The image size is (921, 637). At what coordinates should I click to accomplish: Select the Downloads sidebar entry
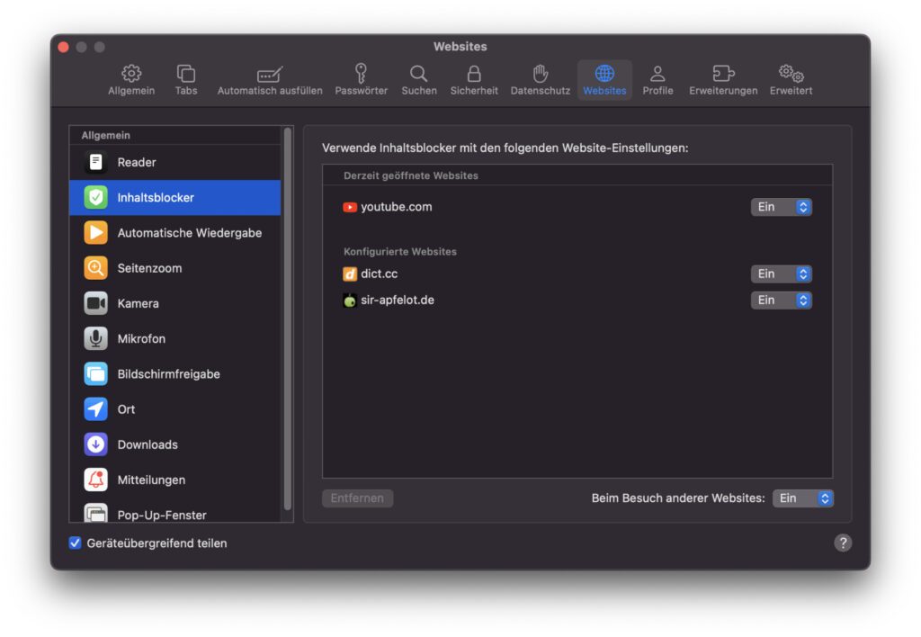pos(148,444)
